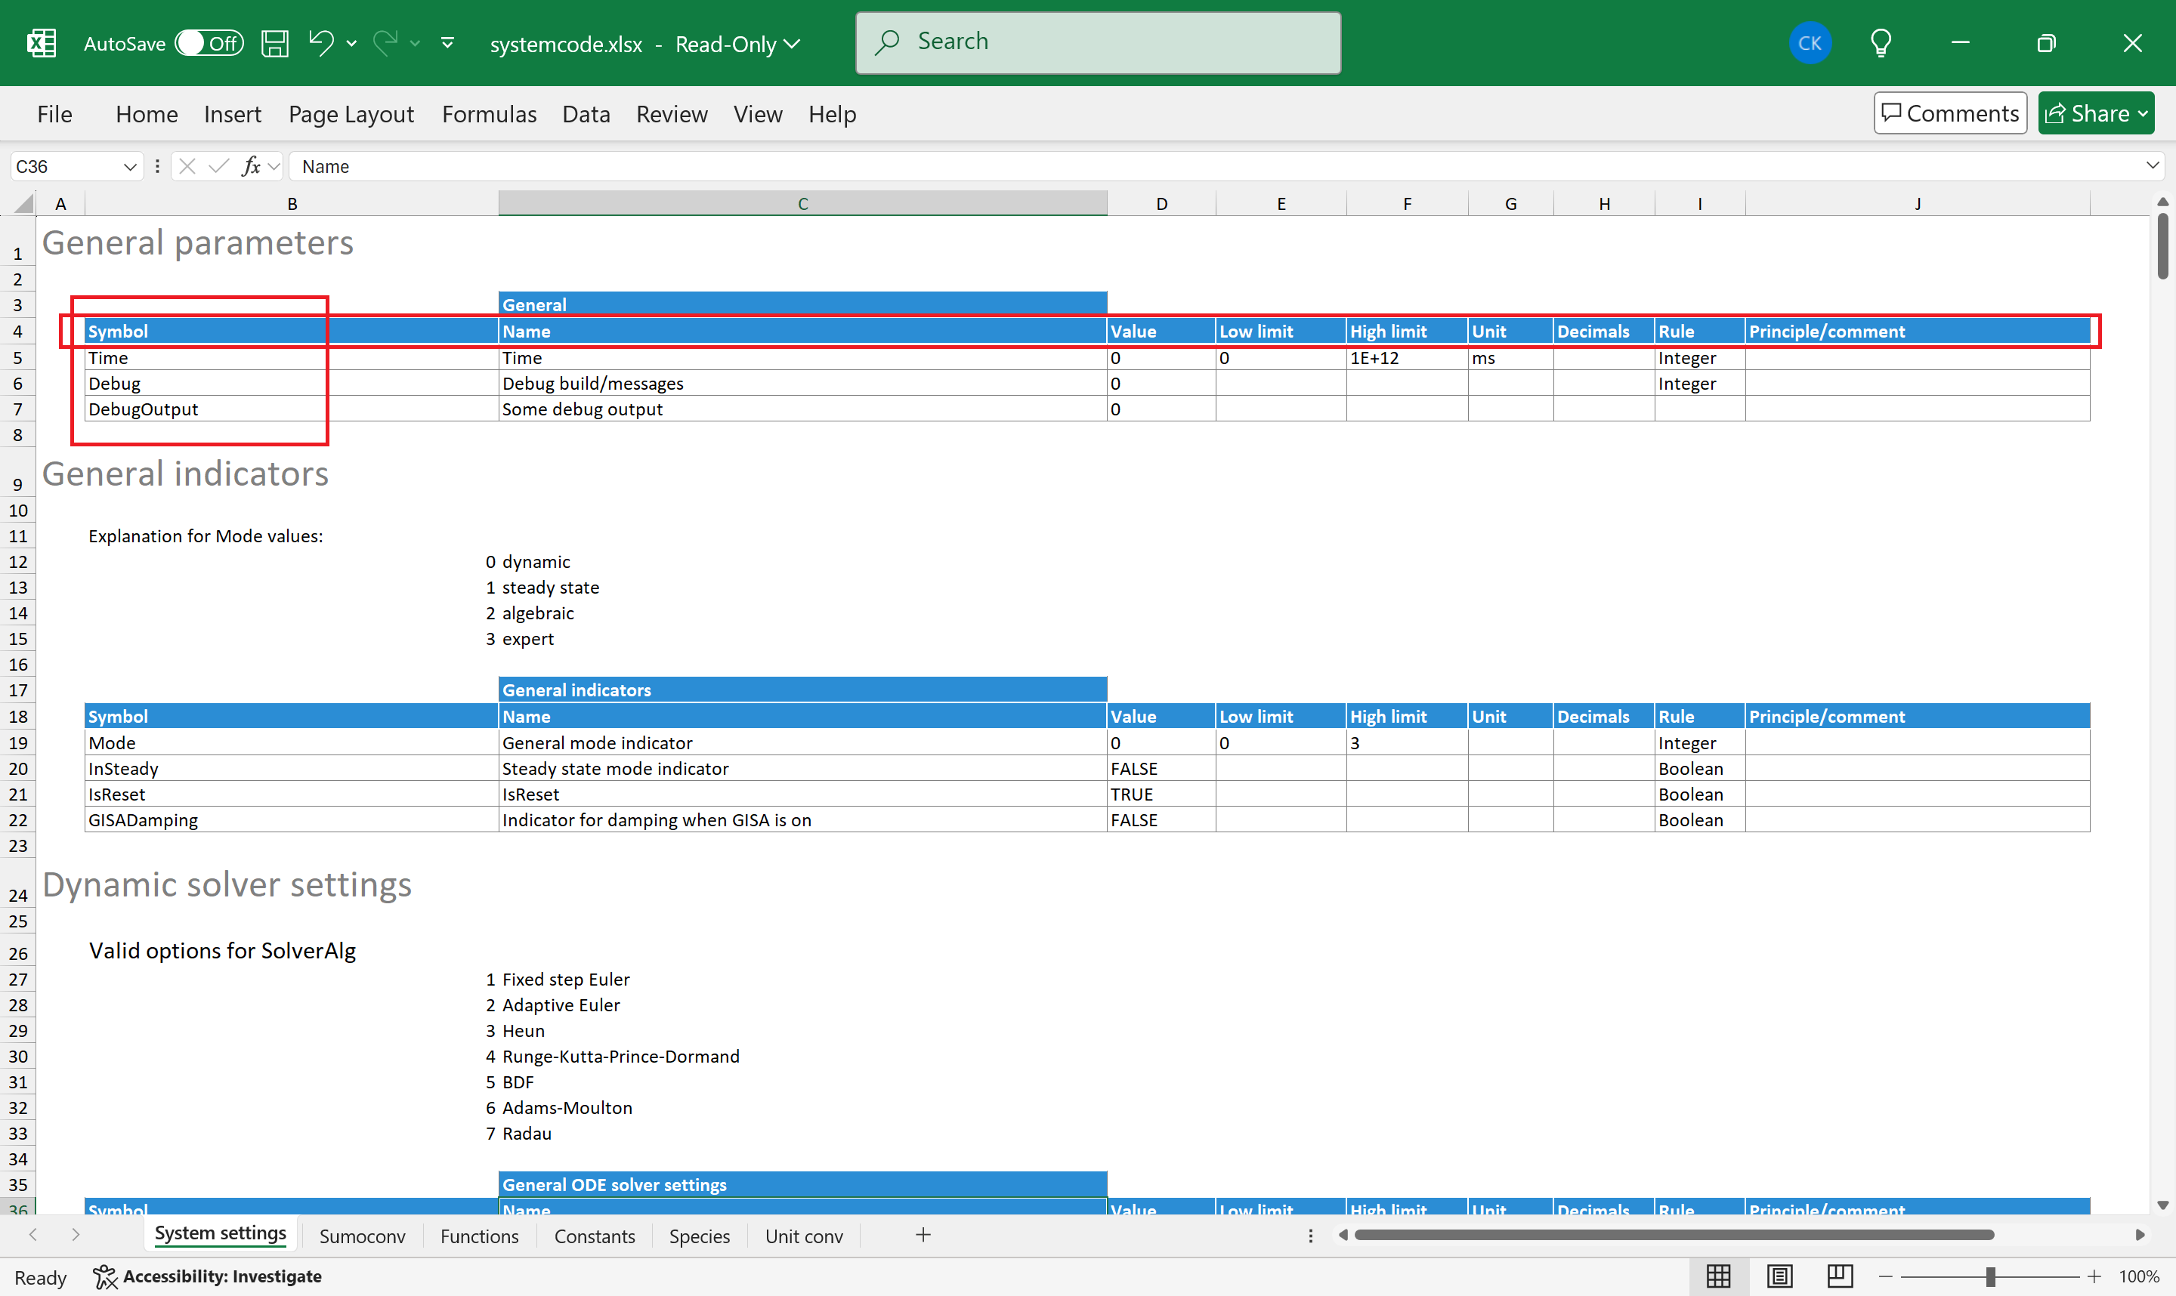Open the Undo history dropdown
The width and height of the screenshot is (2176, 1296).
coord(352,44)
